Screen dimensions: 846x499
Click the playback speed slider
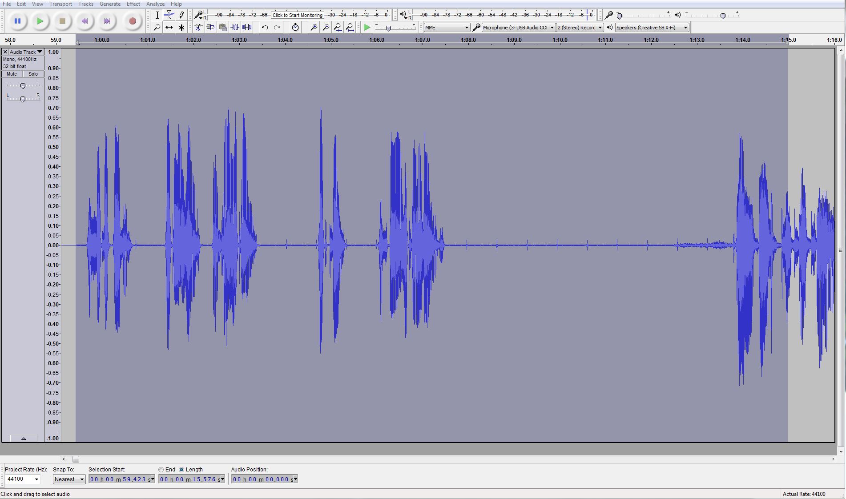[x=388, y=28]
